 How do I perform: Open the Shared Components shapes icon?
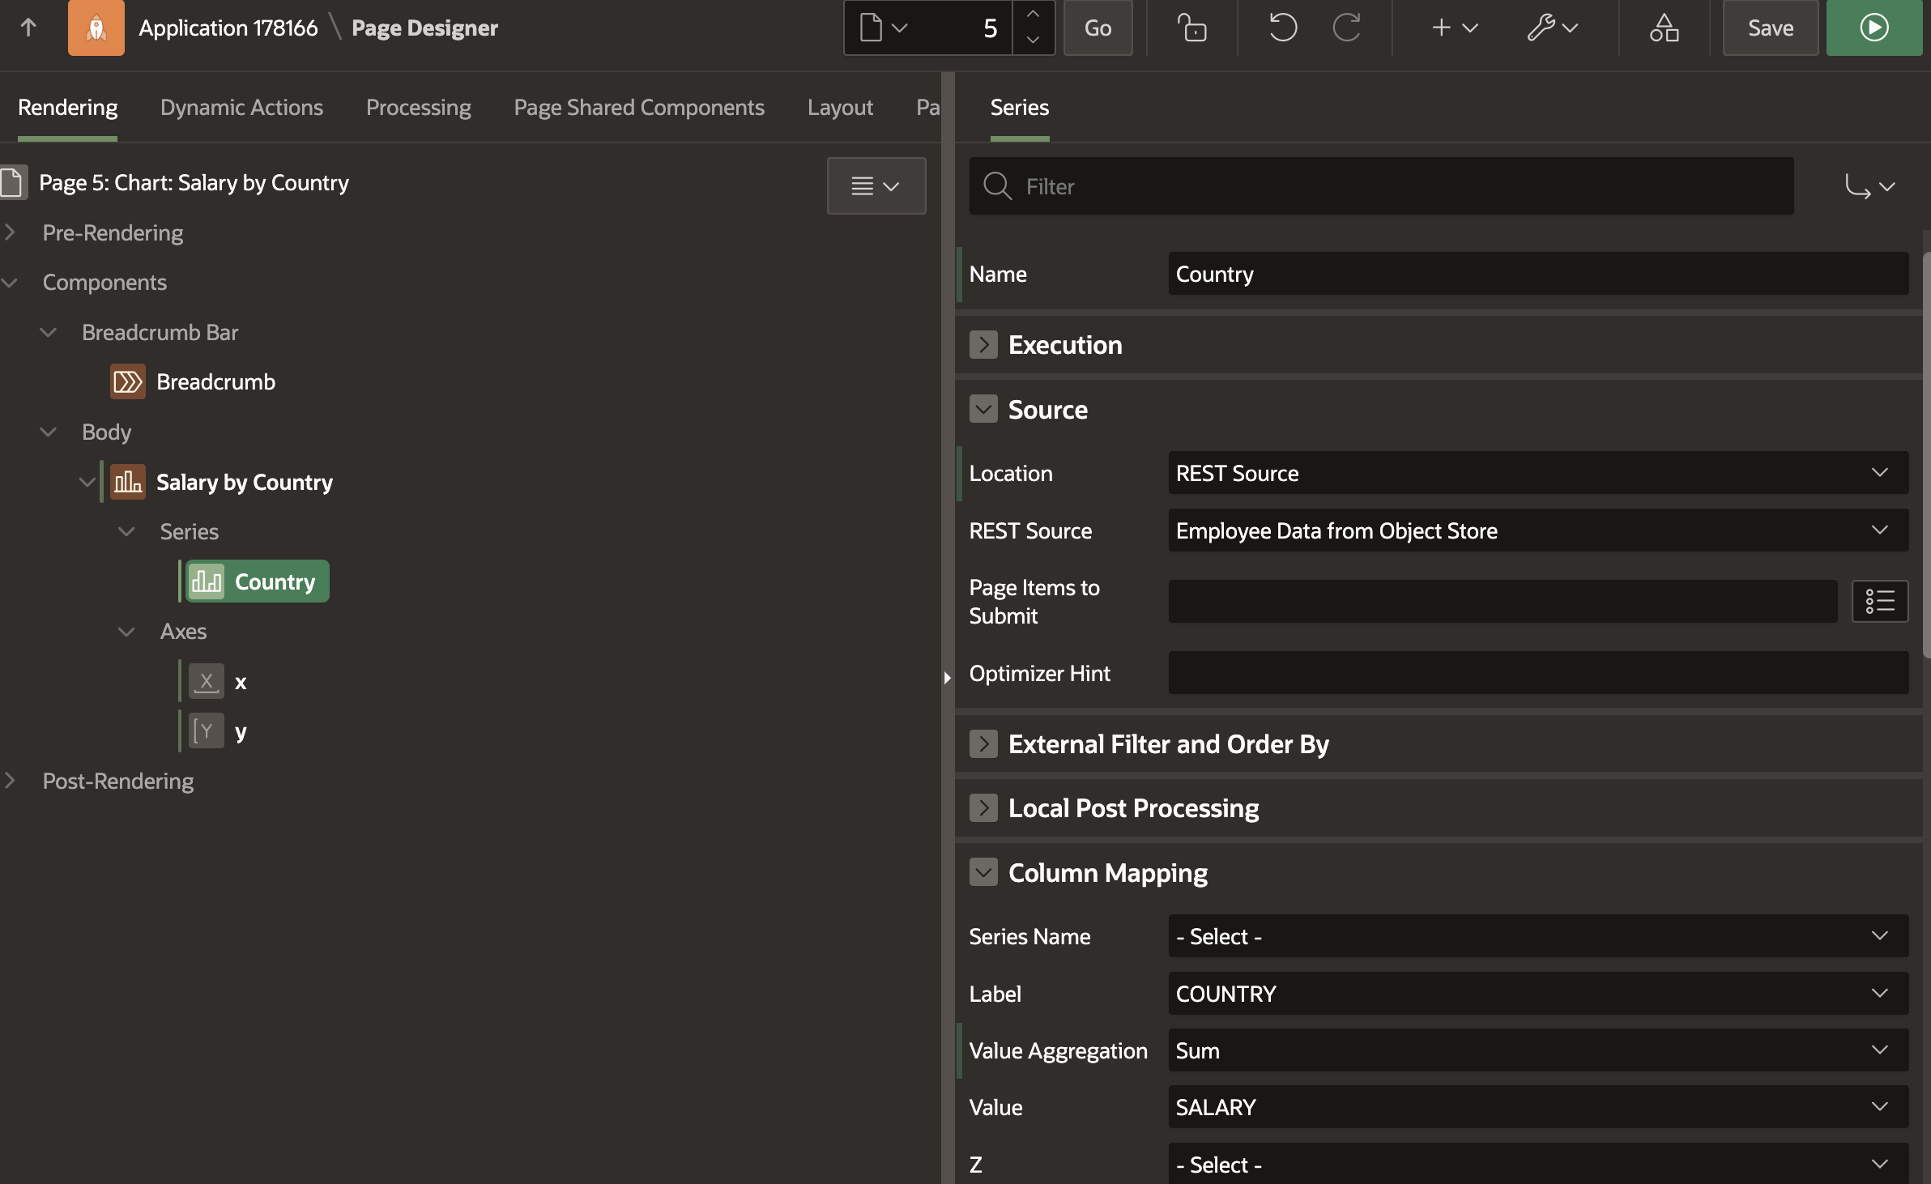1664,28
